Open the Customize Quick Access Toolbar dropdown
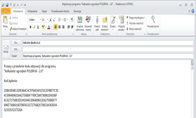 point(25,5)
